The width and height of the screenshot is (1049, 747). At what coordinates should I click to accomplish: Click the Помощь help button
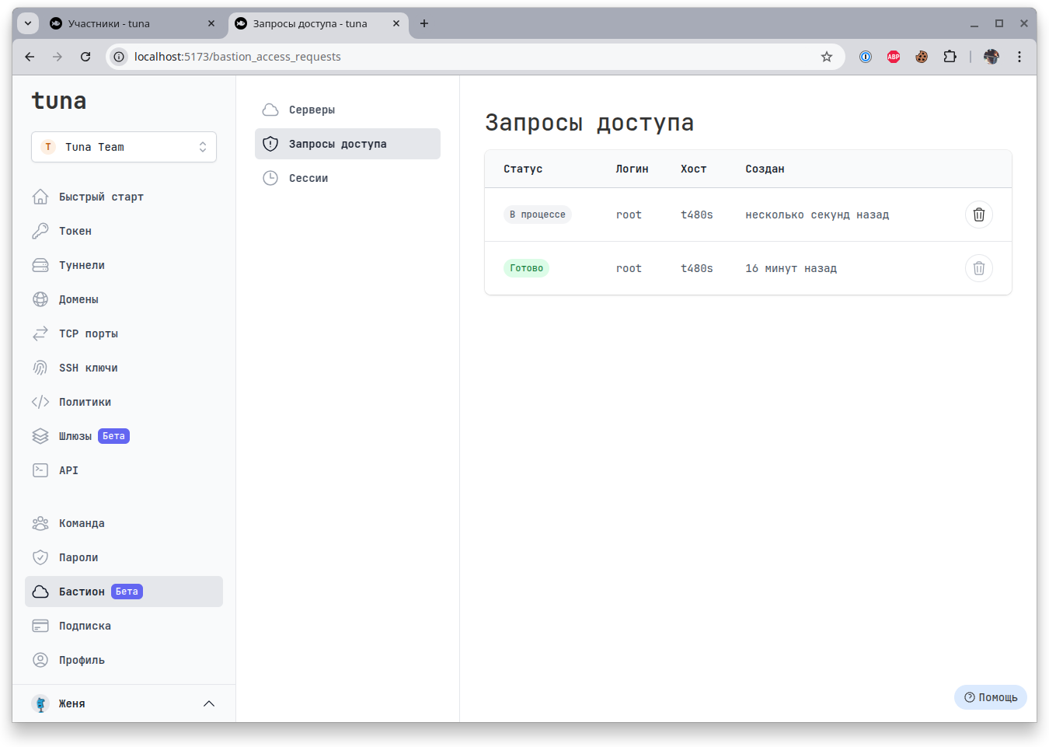pyautogui.click(x=990, y=697)
